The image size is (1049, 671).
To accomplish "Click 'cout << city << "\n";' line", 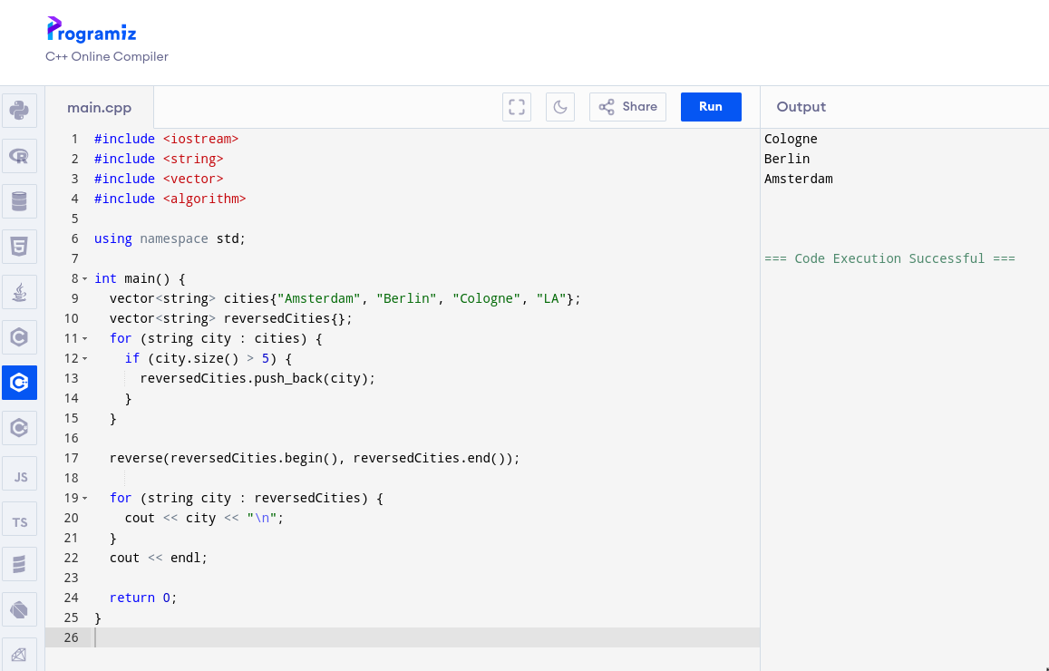I will point(204,518).
